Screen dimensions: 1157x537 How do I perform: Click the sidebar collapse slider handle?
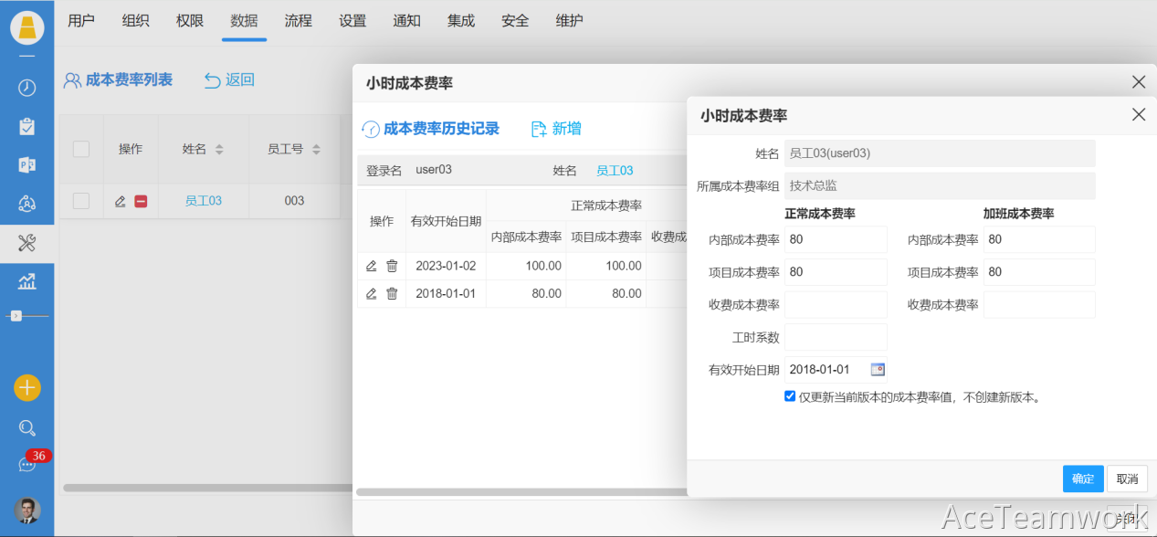(x=16, y=315)
